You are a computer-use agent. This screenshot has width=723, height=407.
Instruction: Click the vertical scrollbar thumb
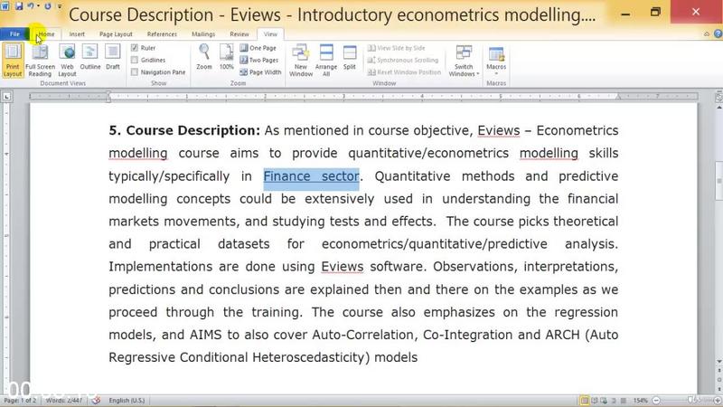tap(718, 181)
